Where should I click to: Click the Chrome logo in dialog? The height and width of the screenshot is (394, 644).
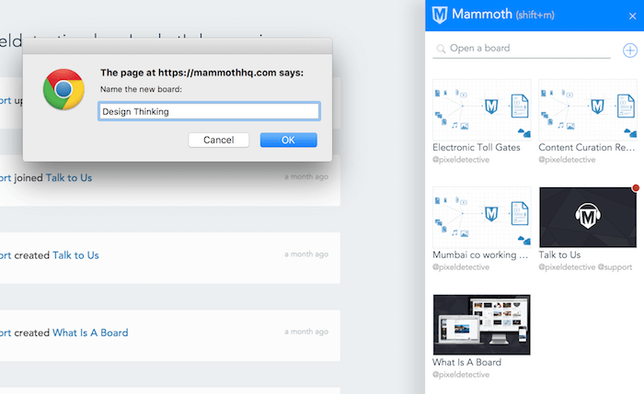pyautogui.click(x=63, y=89)
